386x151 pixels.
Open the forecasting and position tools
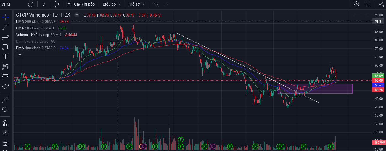click(5, 76)
